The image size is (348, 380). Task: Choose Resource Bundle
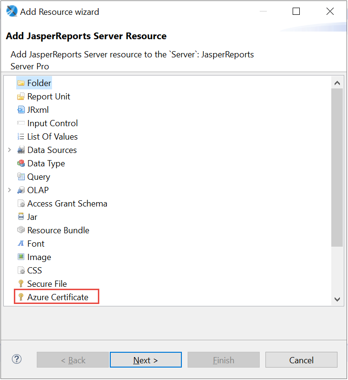tap(58, 230)
